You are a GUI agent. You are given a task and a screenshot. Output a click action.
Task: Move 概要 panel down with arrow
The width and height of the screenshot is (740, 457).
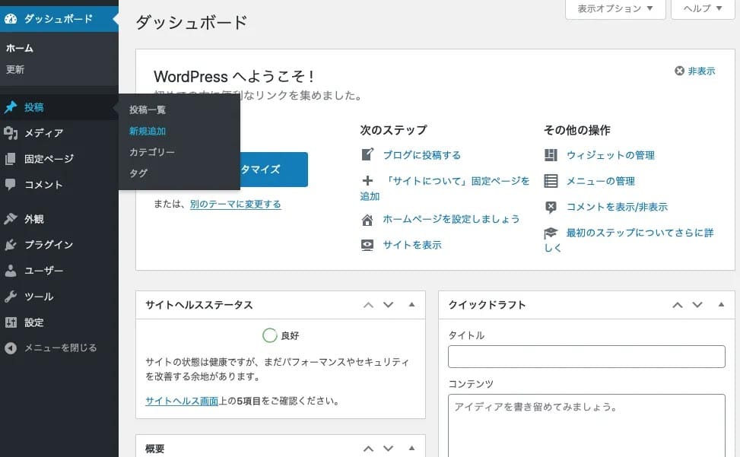click(x=389, y=449)
